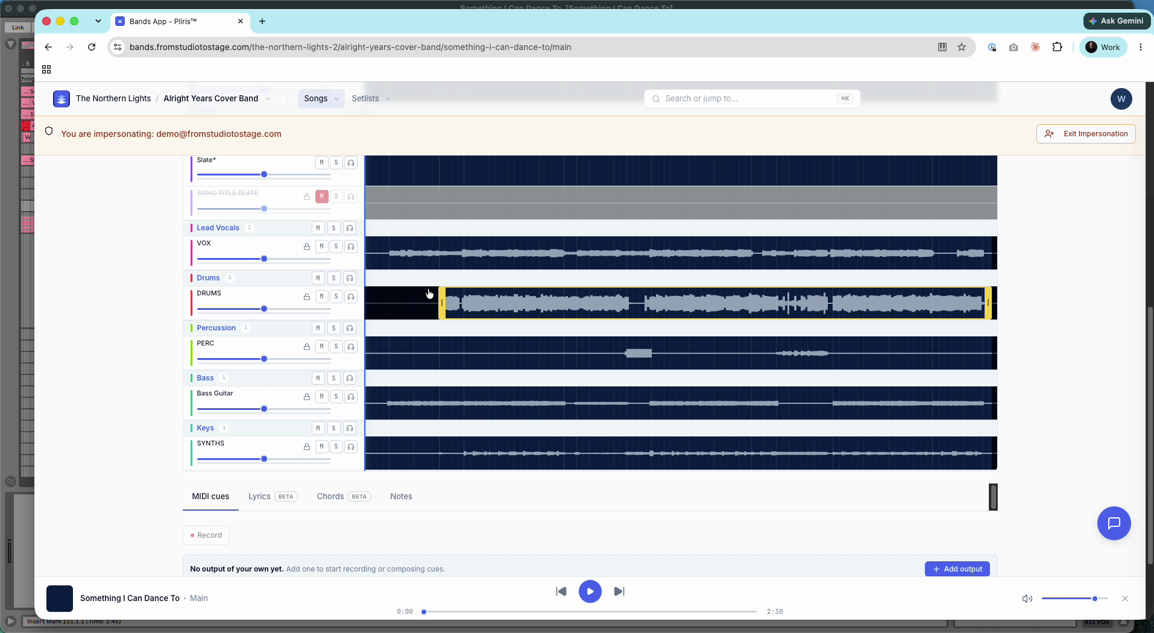Viewport: 1154px width, 633px height.
Task: Mute the SYNTHS track
Action: 322,447
